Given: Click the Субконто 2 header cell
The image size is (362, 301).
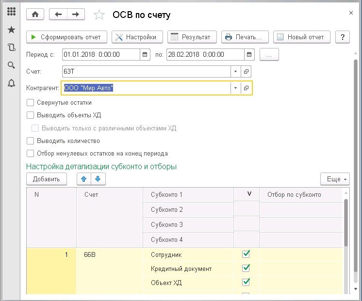Looking at the screenshot, I should pos(188,210).
